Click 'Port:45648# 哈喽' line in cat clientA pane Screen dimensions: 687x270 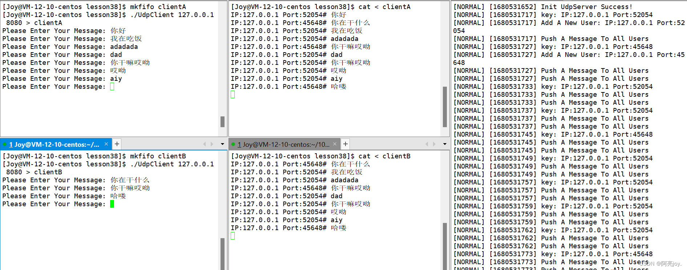point(289,87)
